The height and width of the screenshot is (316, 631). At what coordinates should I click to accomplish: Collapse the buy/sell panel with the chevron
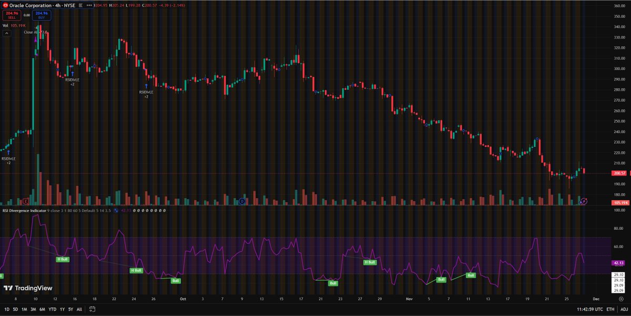(x=7, y=33)
